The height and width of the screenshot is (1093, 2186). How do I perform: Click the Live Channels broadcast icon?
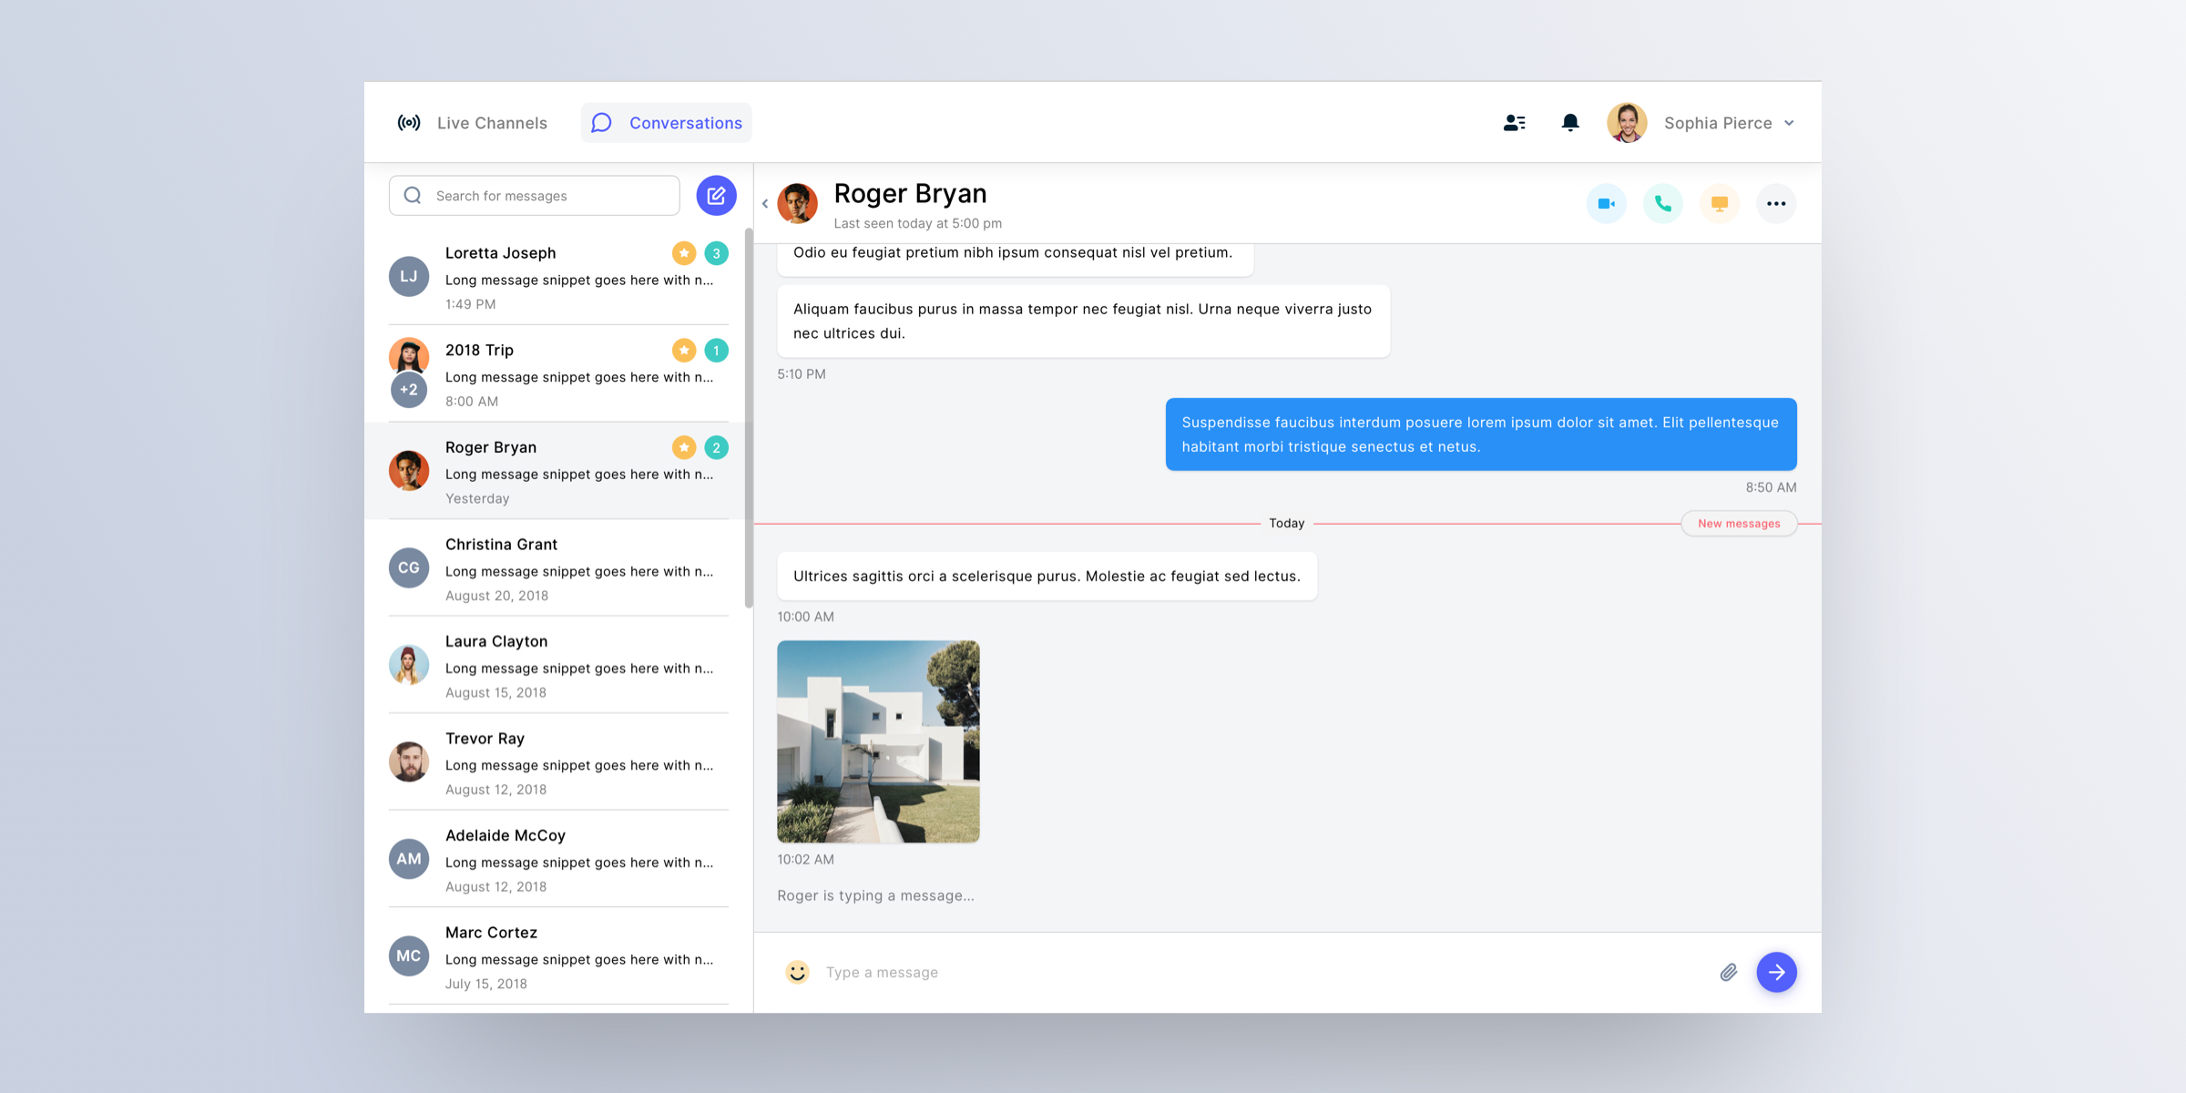409,123
